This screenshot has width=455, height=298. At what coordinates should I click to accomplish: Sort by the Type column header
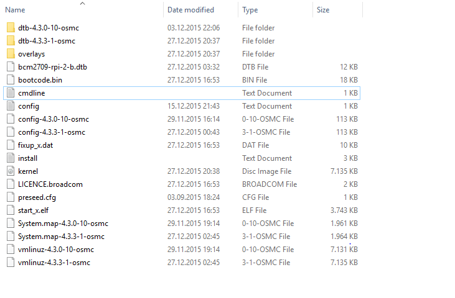tap(250, 10)
